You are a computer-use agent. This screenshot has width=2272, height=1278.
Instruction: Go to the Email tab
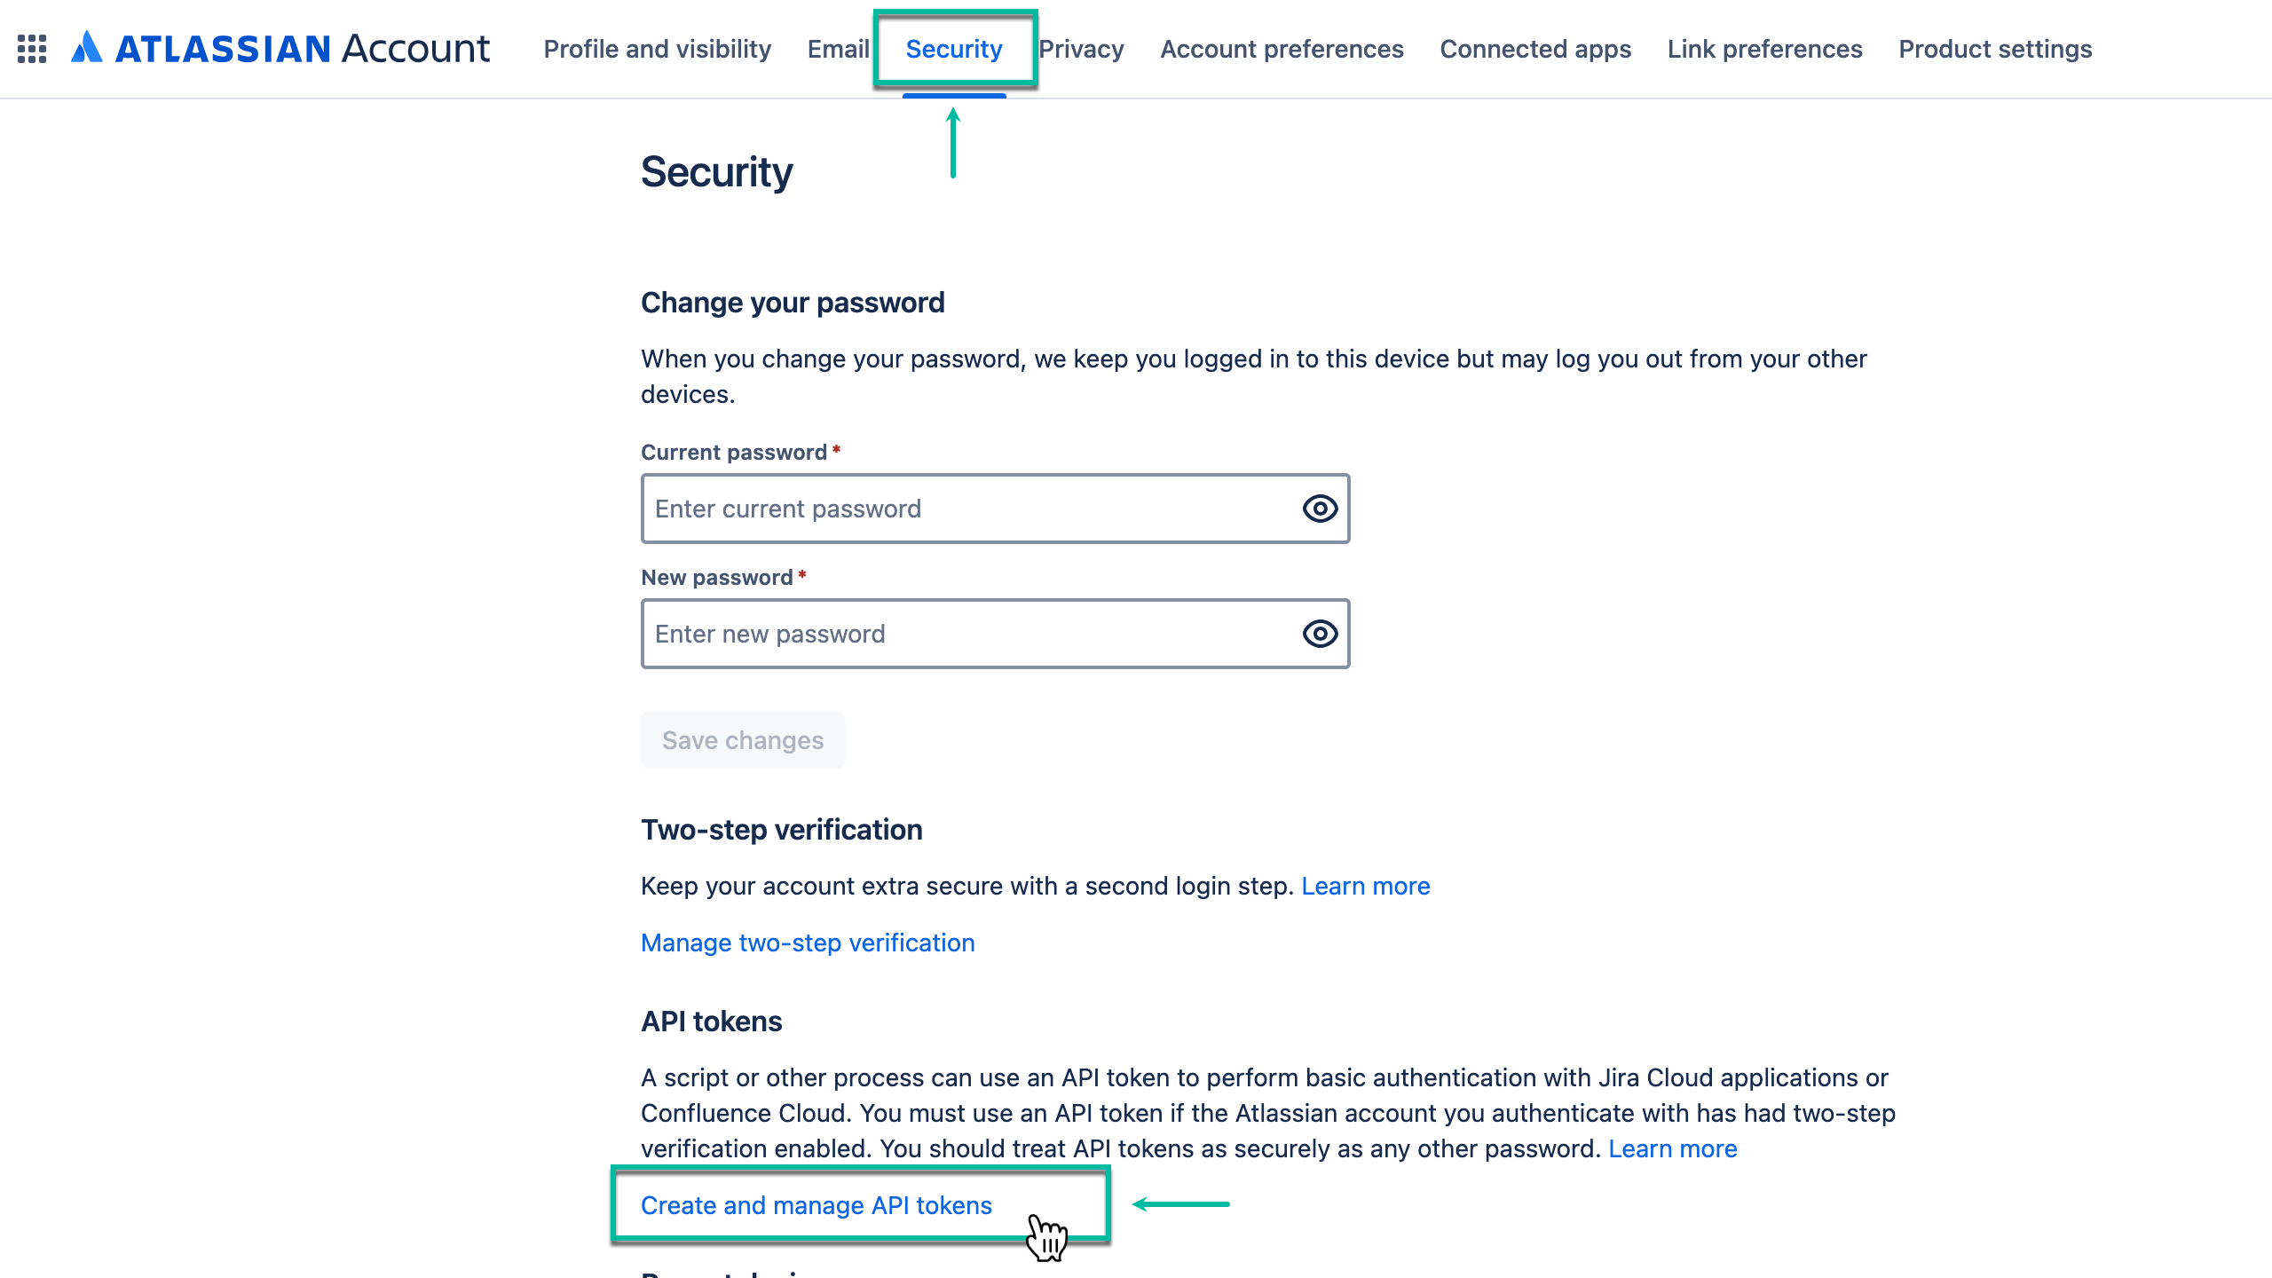pos(837,49)
